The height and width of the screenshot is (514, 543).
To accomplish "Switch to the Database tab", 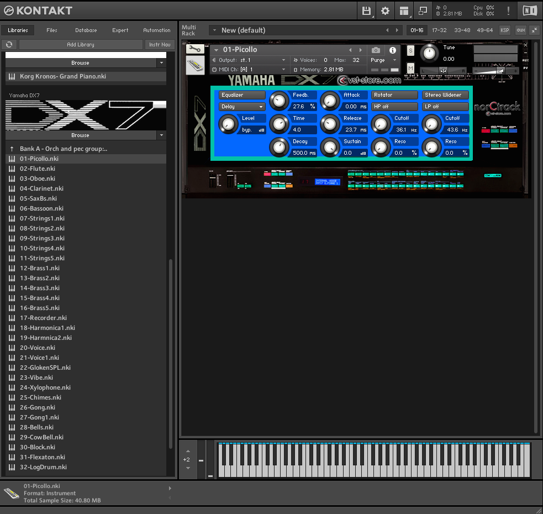I will click(86, 30).
